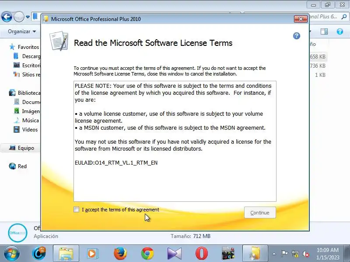Open the gadgets app in the taskbar
The image size is (350, 262).
coord(228,254)
